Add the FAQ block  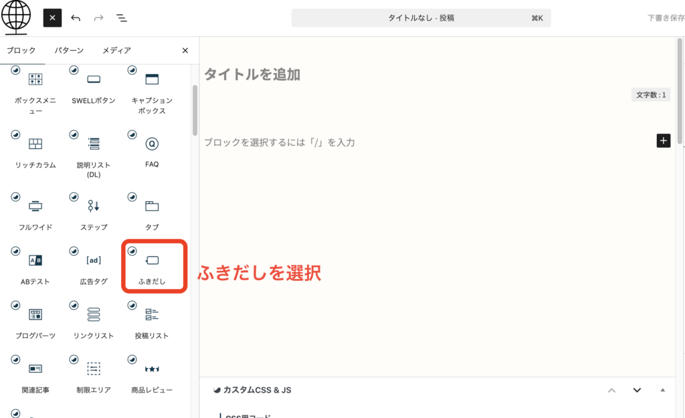point(152,144)
